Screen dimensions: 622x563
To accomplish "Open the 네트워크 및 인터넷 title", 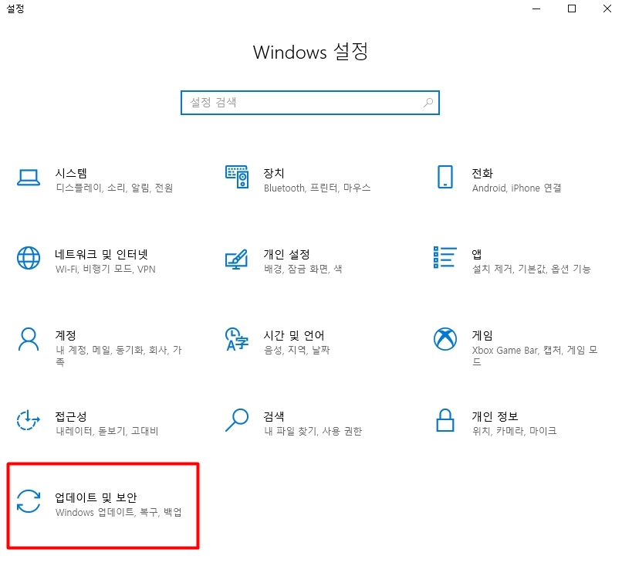I will coord(102,254).
